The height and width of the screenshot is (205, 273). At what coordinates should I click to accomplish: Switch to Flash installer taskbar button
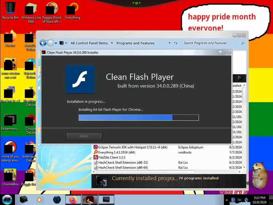coord(90,200)
